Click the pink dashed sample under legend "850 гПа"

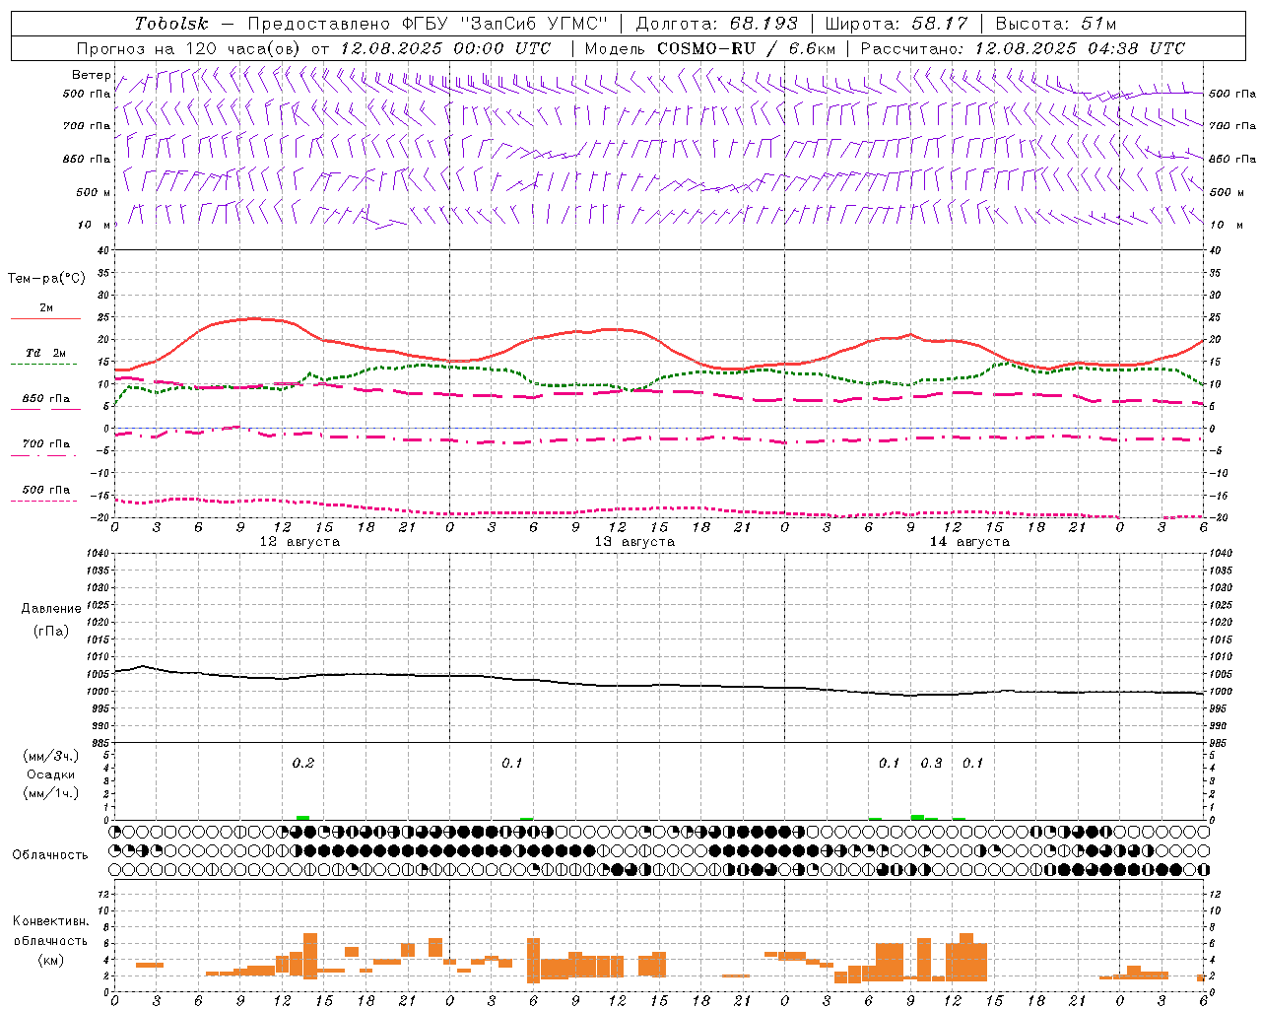point(44,410)
